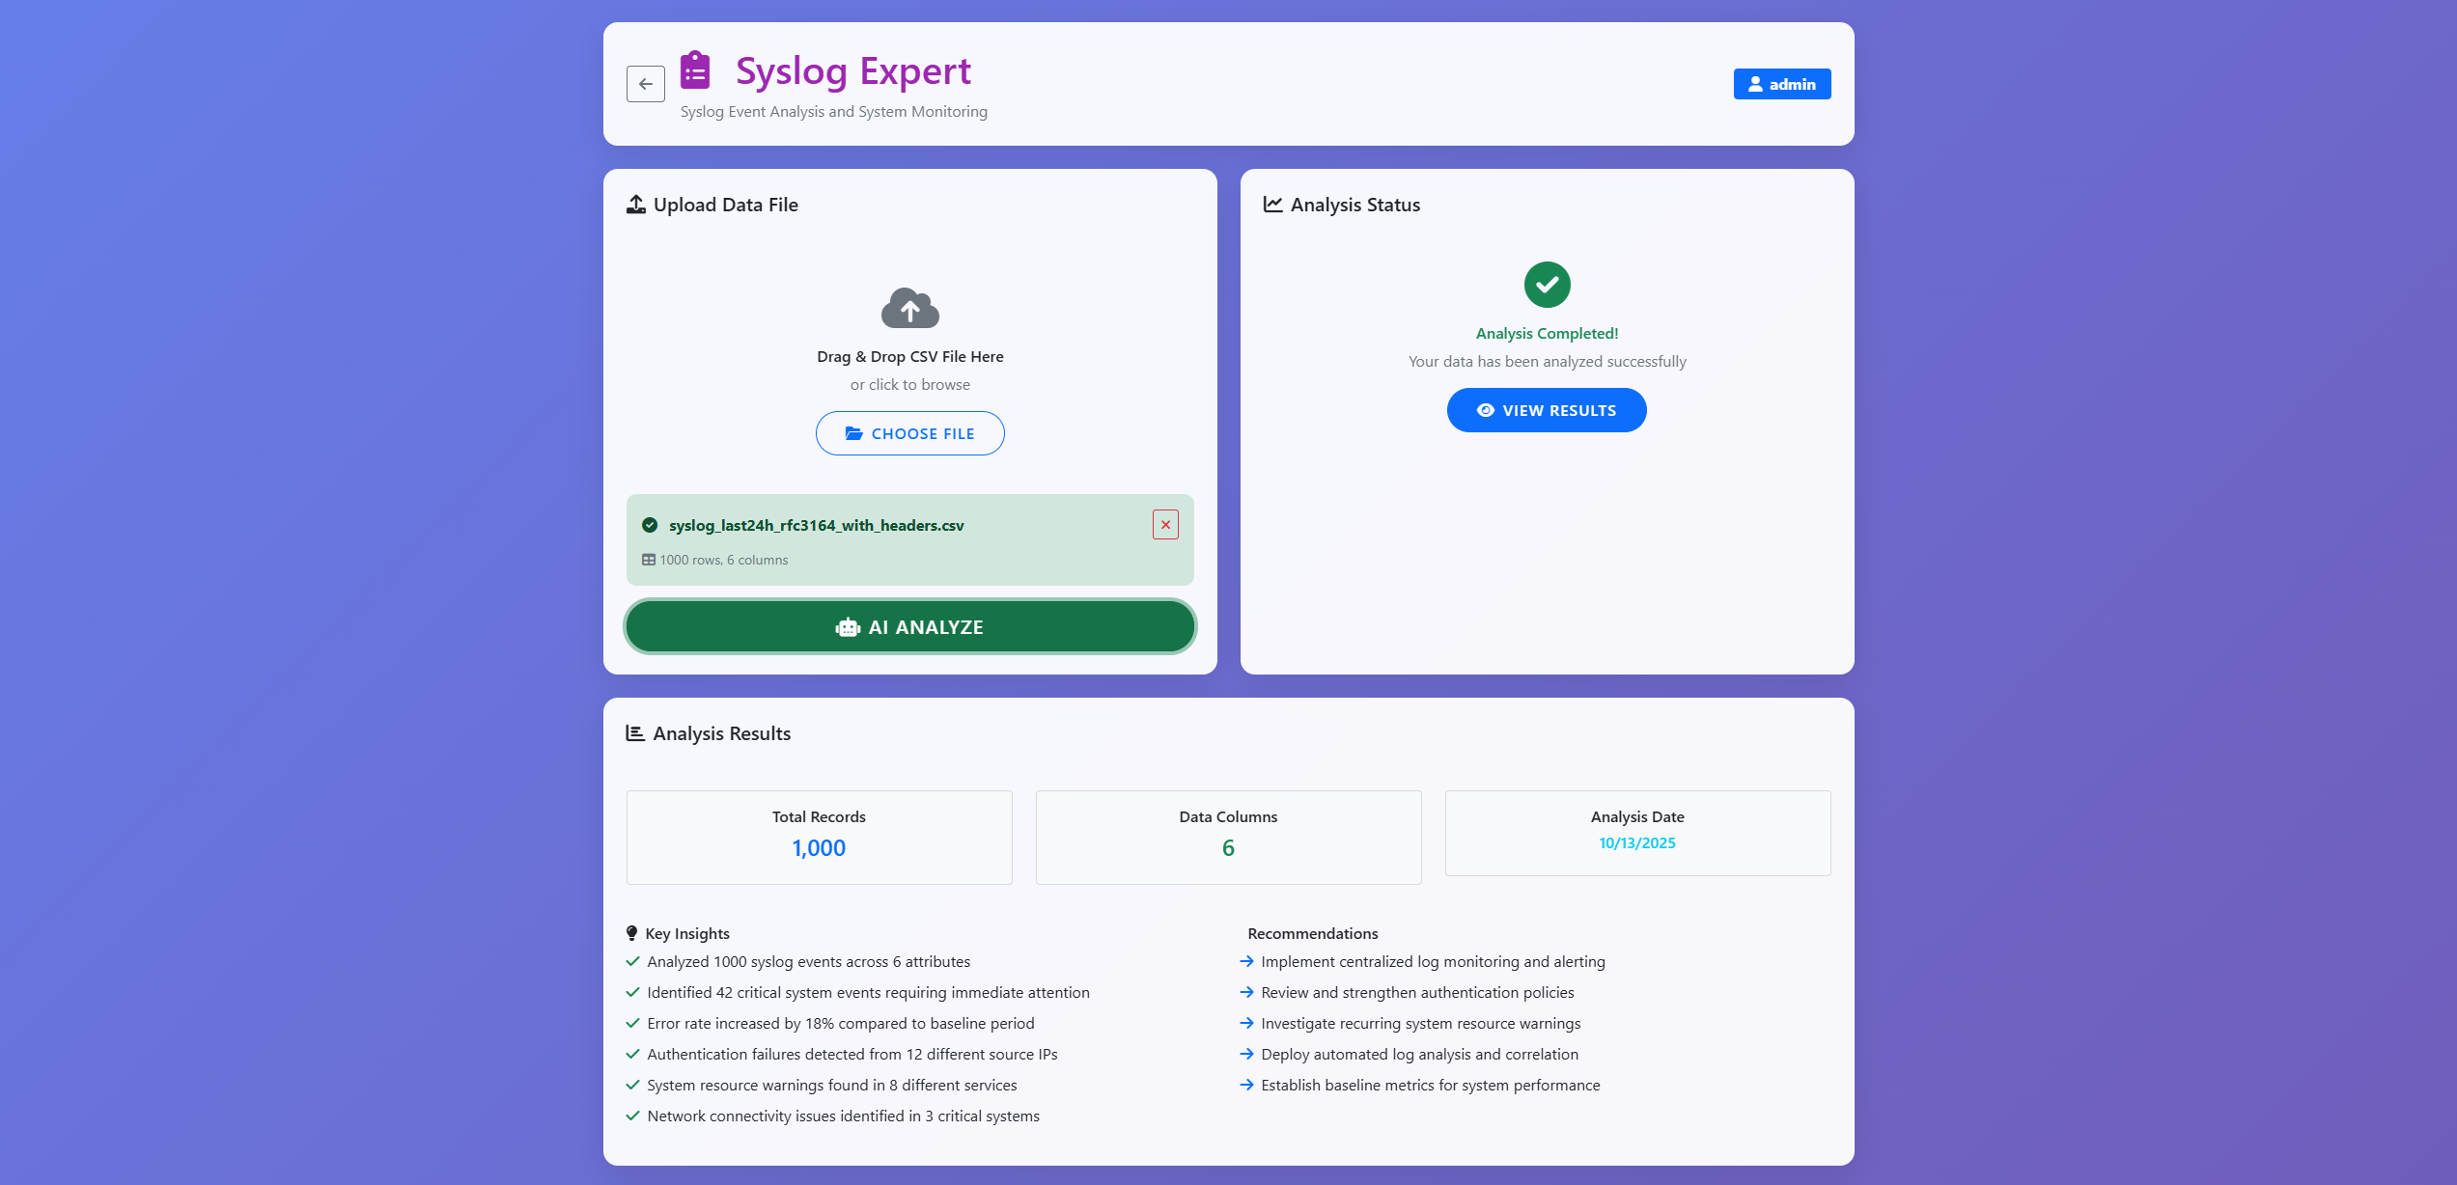
Task: Click the back arrow button
Action: click(645, 84)
